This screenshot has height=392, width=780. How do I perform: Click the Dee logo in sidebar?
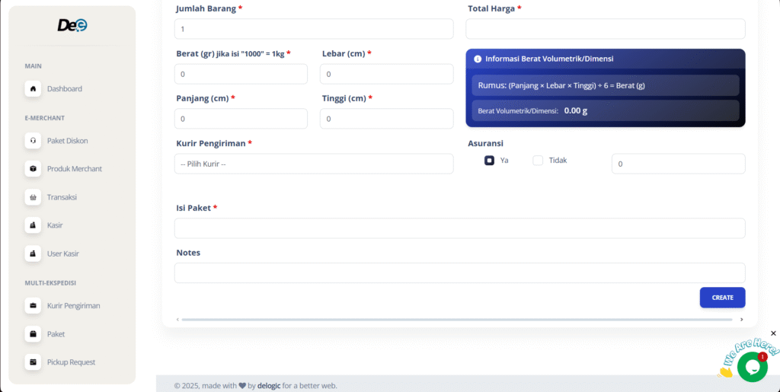72,25
